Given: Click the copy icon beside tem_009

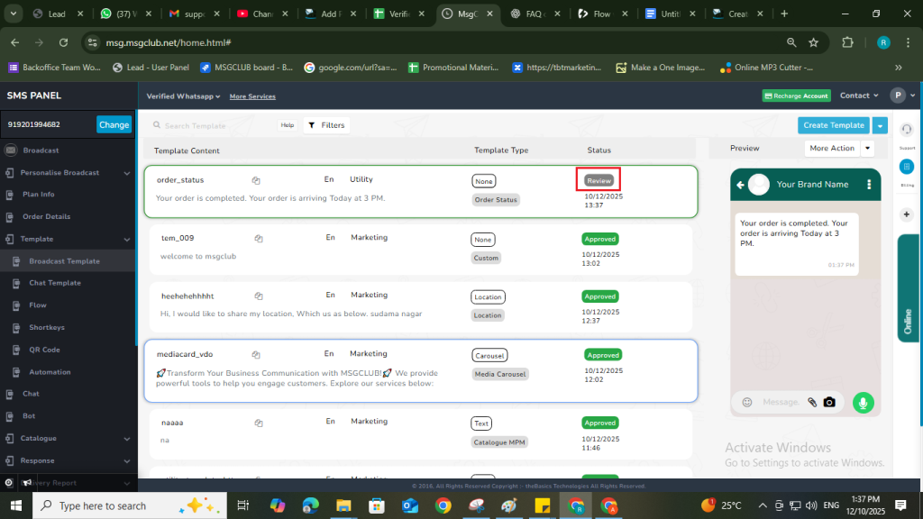Looking at the screenshot, I should (259, 239).
